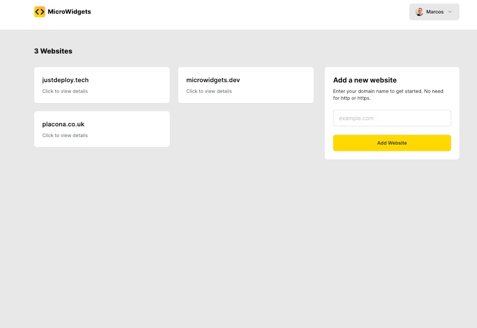This screenshot has width=477, height=328.
Task: Click "Click to view details" under justdeploy.tech
Action: click(65, 91)
